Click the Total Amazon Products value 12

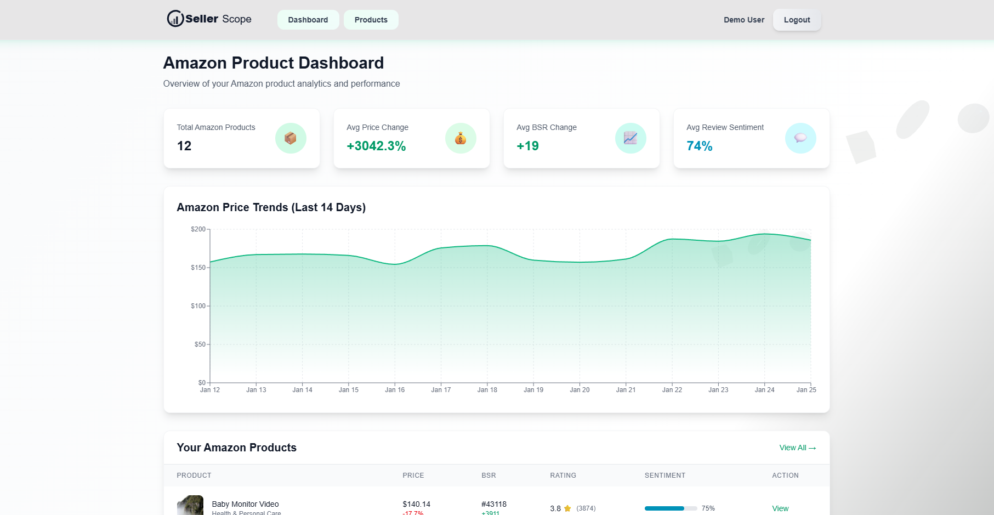[184, 146]
